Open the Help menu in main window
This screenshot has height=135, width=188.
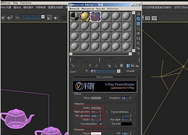(15, 3)
